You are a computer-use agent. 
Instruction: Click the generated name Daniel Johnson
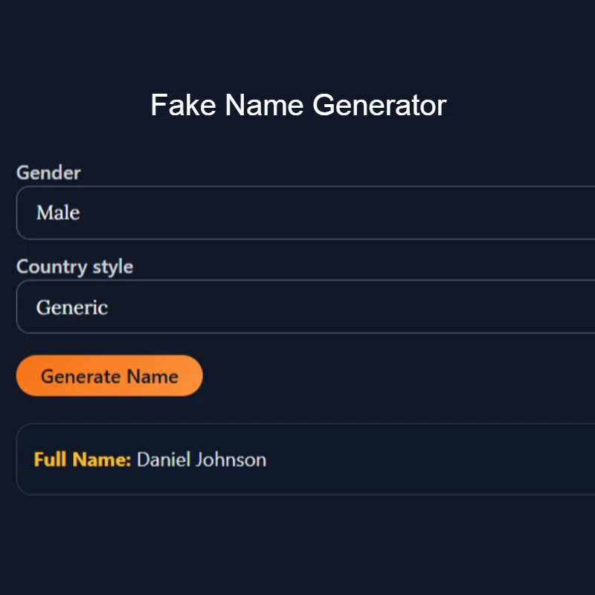point(201,460)
